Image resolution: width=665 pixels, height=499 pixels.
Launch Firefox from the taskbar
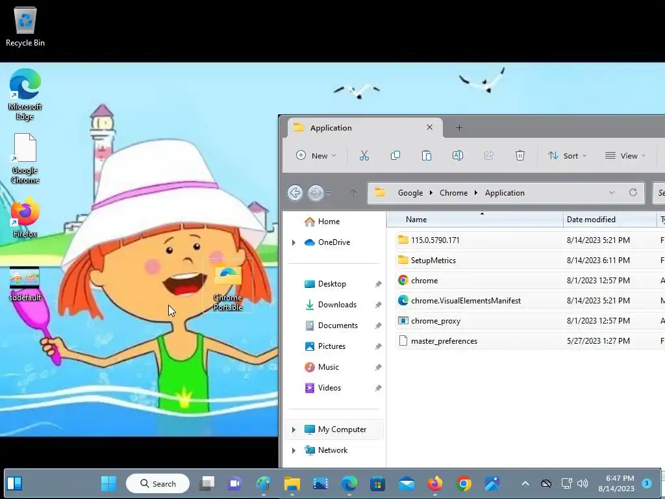tap(434, 483)
